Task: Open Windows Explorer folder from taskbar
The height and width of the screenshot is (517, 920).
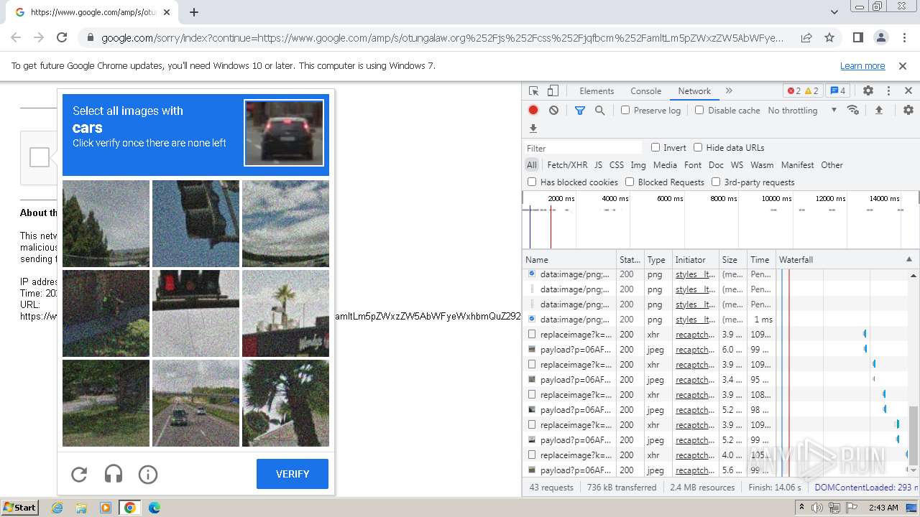Action: pos(81,508)
